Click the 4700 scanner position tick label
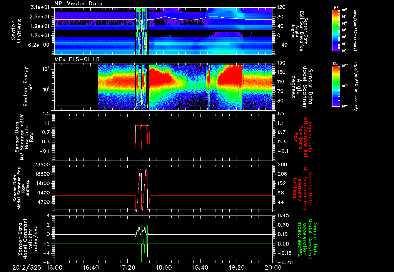 coord(44,202)
